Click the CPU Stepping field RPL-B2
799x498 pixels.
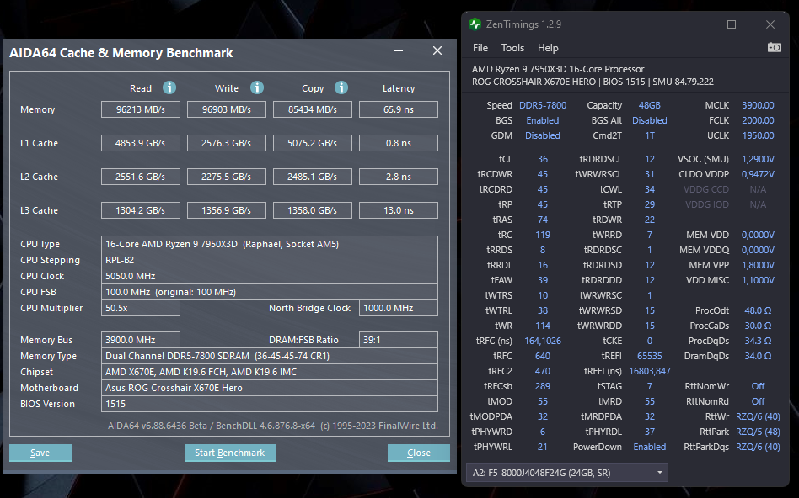point(270,260)
